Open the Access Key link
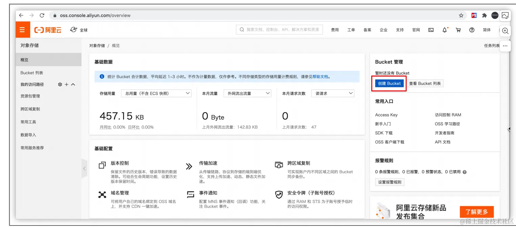This screenshot has width=516, height=227. coord(386,115)
